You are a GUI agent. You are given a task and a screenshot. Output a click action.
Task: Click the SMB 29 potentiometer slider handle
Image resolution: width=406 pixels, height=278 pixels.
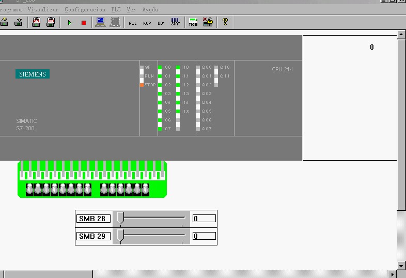click(x=120, y=236)
